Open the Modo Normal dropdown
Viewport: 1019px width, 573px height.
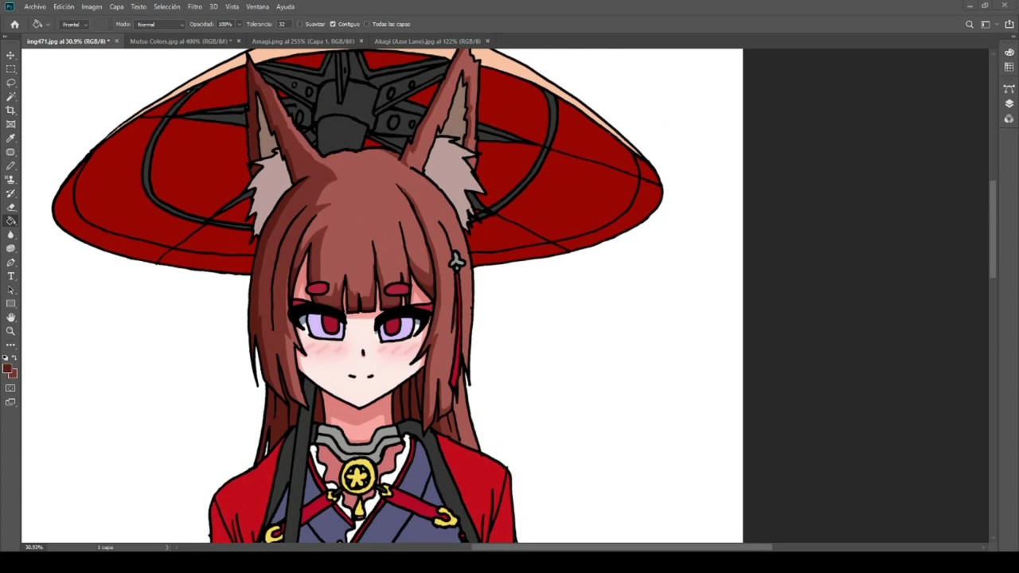point(159,24)
